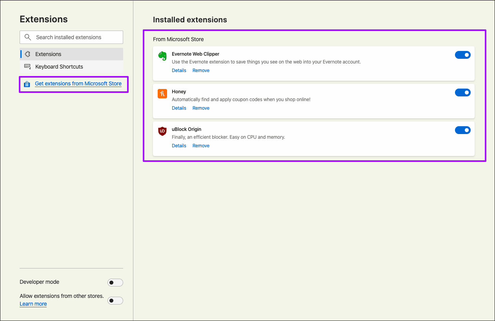Image resolution: width=495 pixels, height=321 pixels.
Task: View Details for uBlock Origin
Action: [179, 146]
